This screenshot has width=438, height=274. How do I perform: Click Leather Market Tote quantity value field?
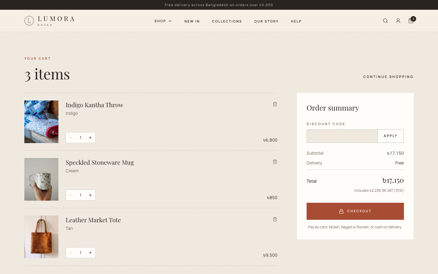tap(81, 253)
